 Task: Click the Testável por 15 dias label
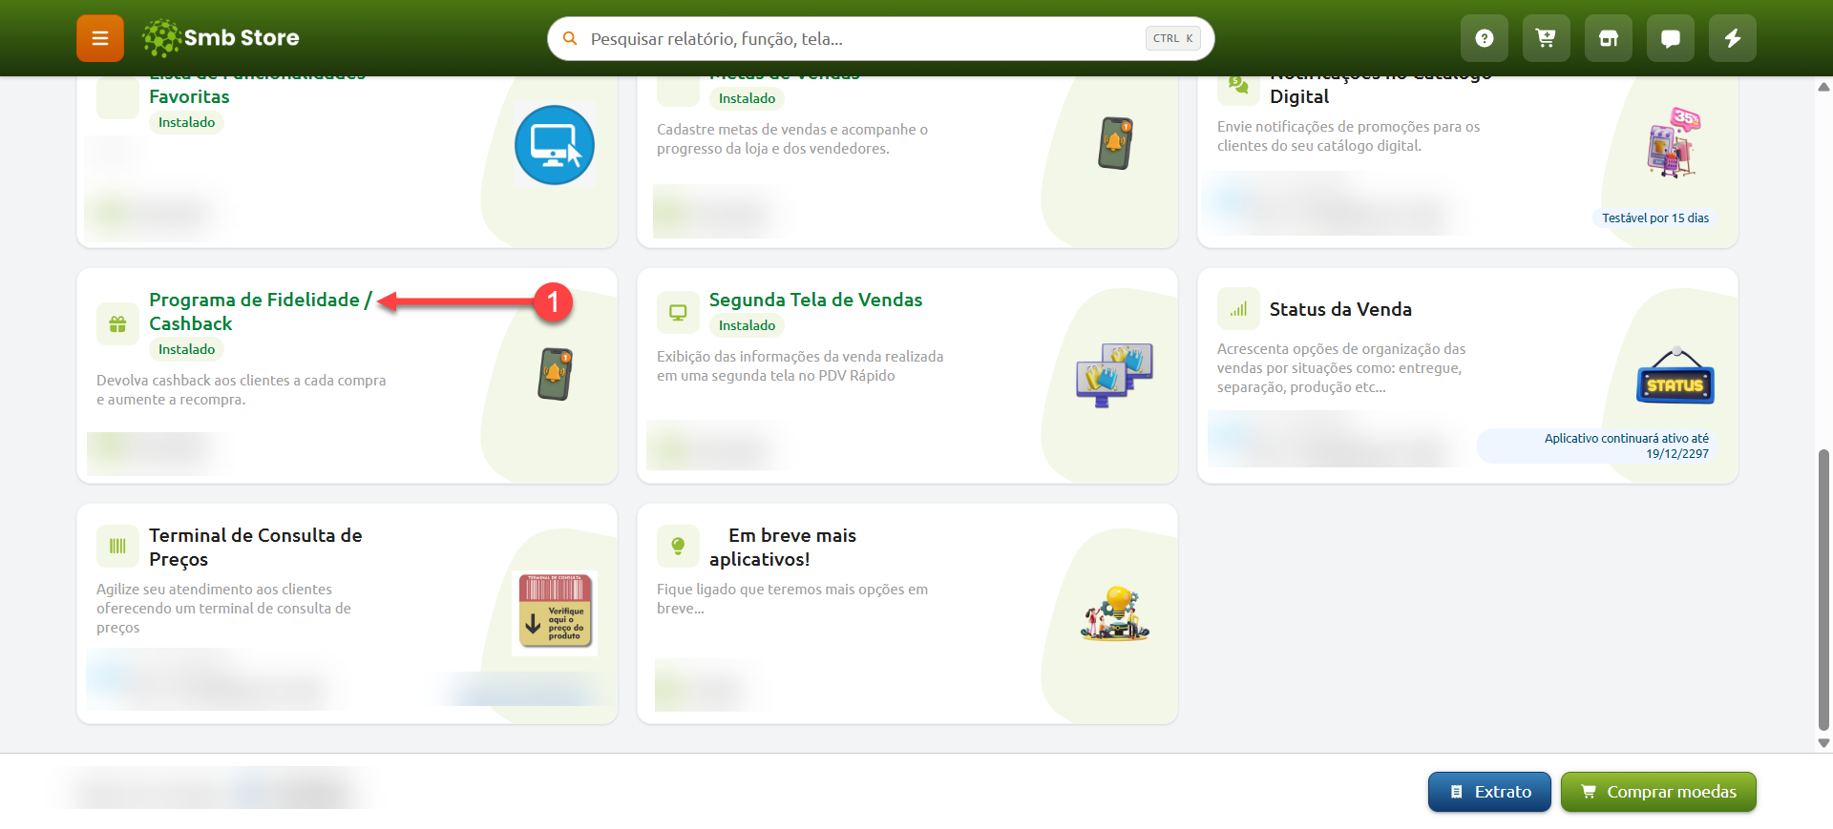[x=1655, y=218]
